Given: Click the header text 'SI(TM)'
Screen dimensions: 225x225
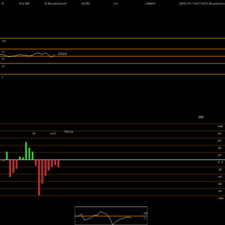Looking at the screenshot, I should coord(85,4).
